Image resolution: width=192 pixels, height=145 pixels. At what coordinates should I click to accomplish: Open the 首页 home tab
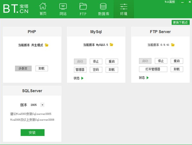pyautogui.click(x=43, y=9)
